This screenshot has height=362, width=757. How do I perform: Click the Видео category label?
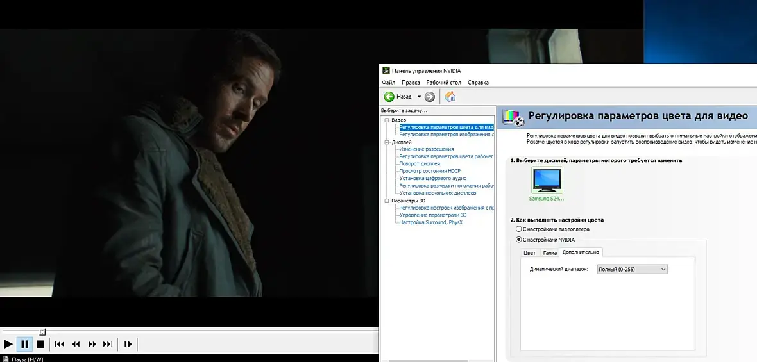[x=399, y=120]
